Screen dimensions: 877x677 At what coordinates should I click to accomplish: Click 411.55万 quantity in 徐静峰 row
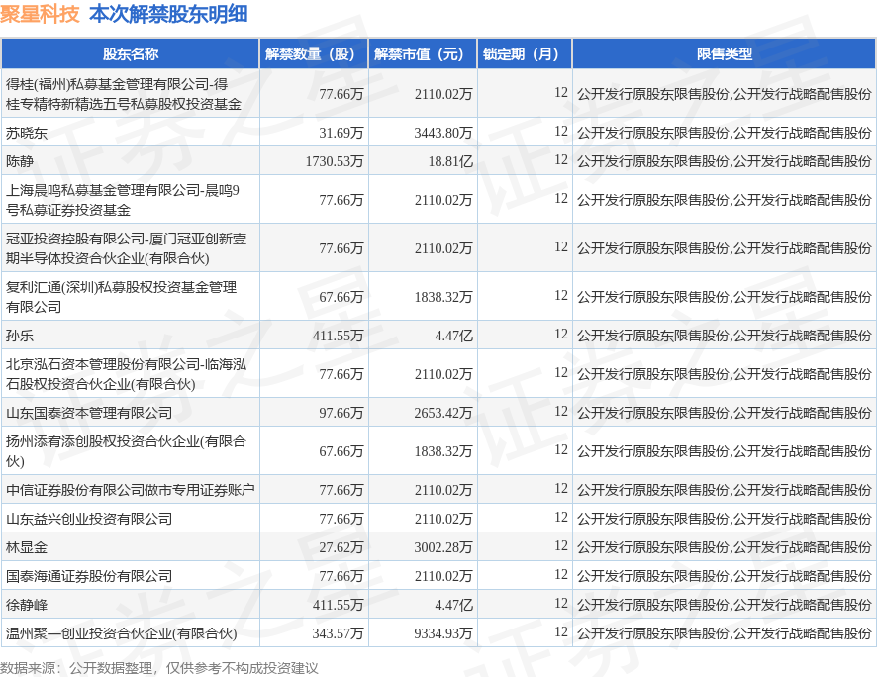(338, 605)
